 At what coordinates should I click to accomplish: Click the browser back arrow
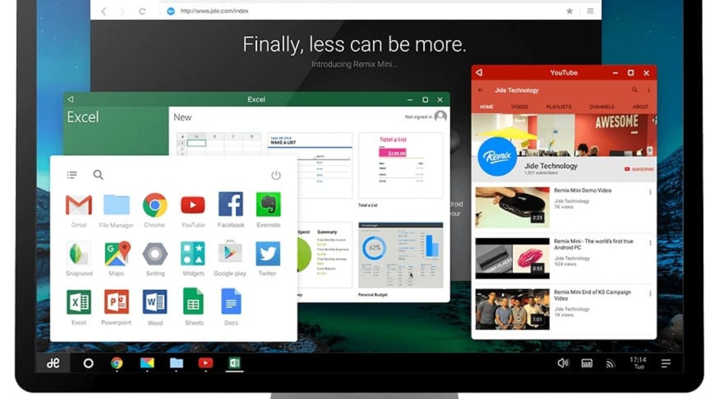(x=104, y=11)
